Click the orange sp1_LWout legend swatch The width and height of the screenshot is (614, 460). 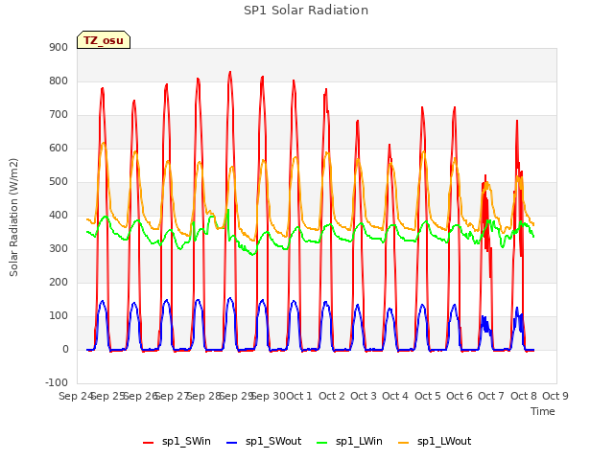tap(403, 443)
